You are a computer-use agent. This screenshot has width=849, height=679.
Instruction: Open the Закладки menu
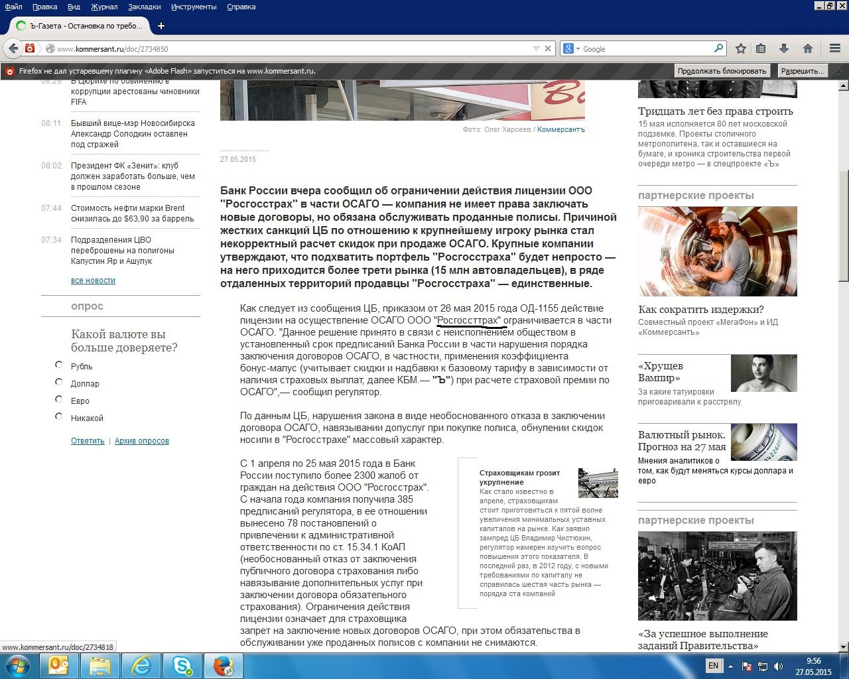point(144,7)
